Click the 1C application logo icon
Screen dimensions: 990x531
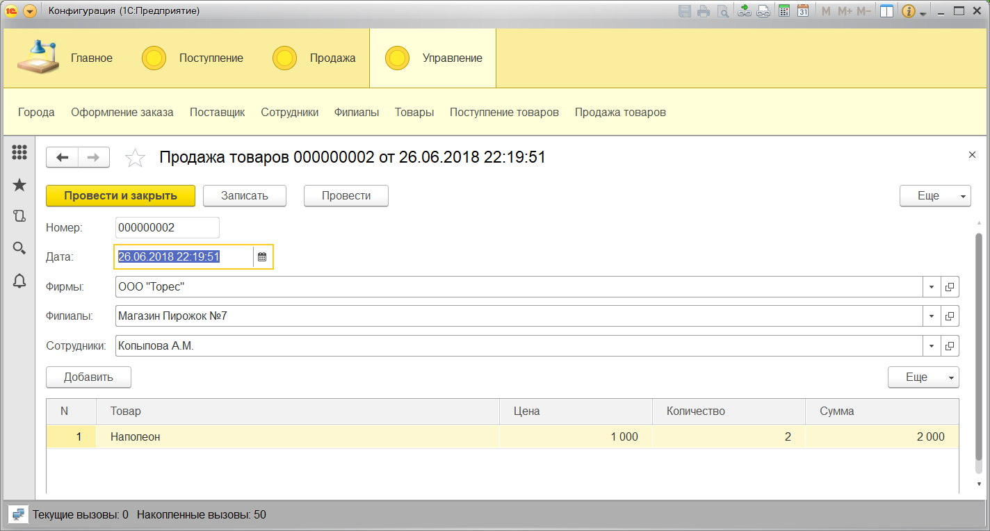pyautogui.click(x=12, y=11)
